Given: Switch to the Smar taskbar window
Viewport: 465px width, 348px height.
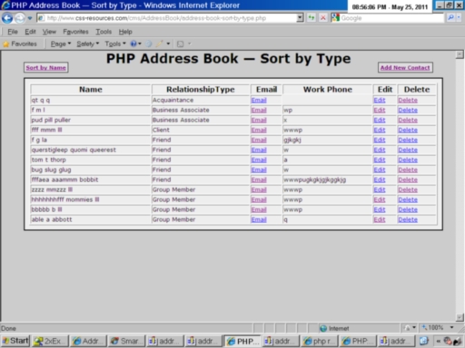Looking at the screenshot, I should [126, 341].
